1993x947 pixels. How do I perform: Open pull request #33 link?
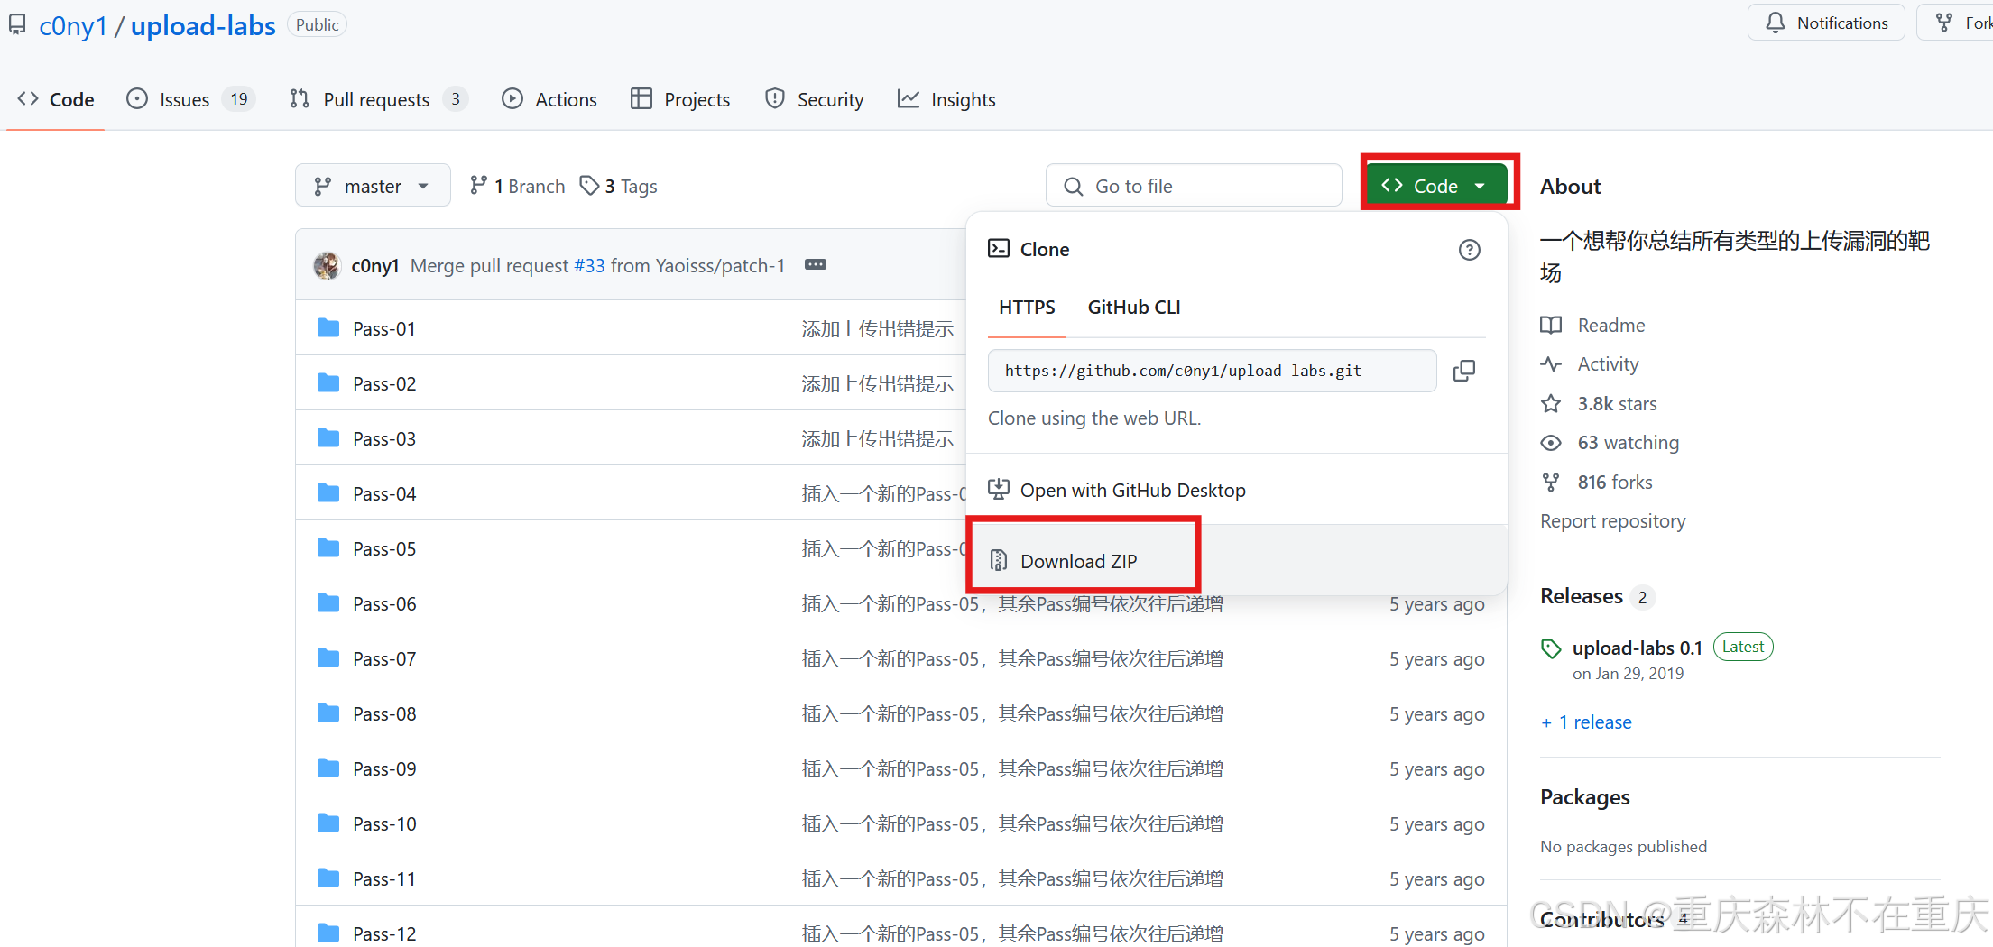(589, 265)
